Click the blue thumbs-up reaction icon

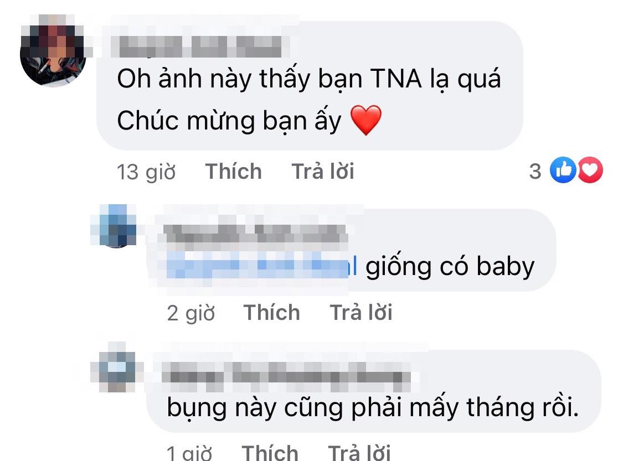(x=563, y=170)
